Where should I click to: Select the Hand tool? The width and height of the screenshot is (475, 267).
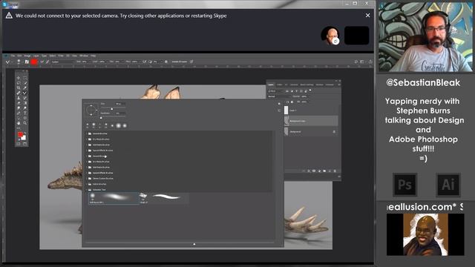(x=19, y=123)
